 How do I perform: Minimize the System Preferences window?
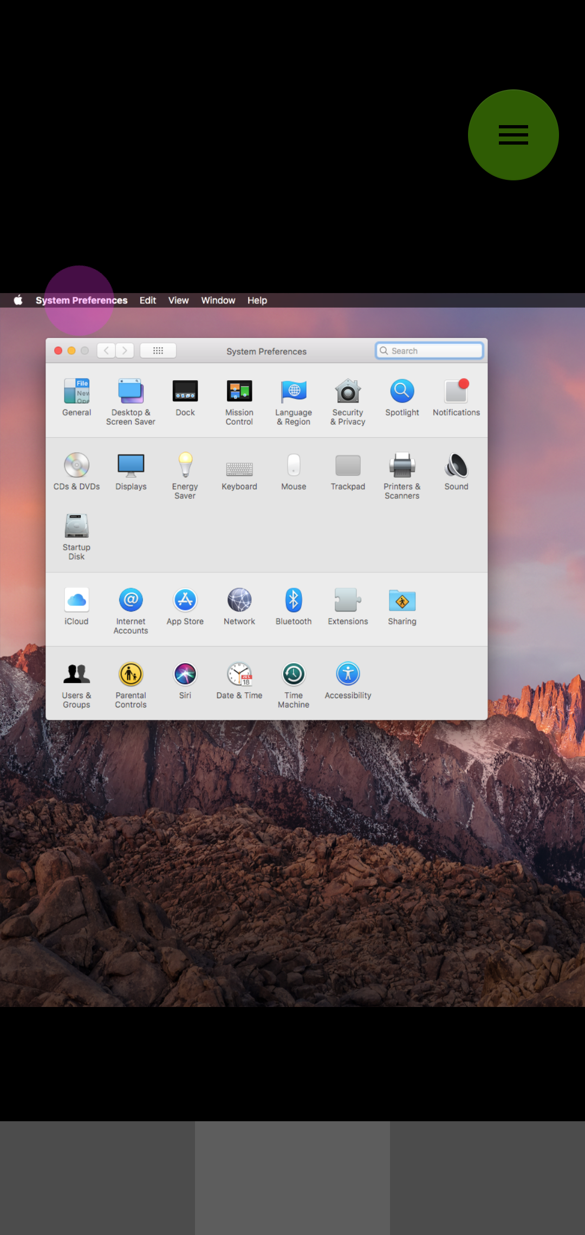(71, 350)
